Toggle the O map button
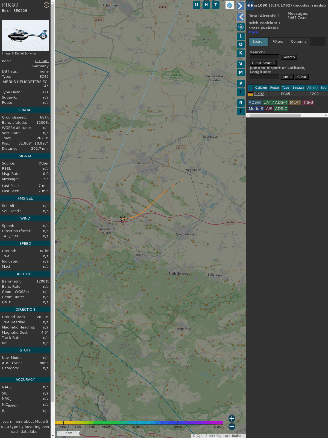This screenshot has height=438, width=328. click(241, 45)
